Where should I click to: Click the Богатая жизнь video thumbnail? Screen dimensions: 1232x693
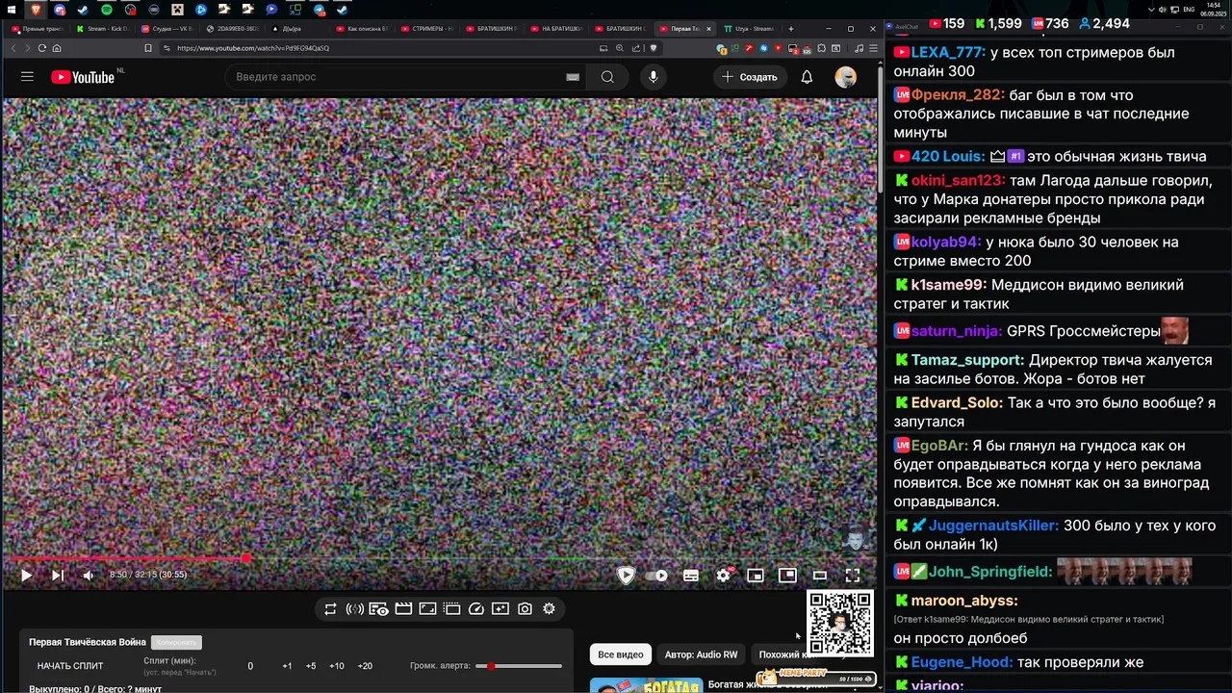pyautogui.click(x=646, y=685)
